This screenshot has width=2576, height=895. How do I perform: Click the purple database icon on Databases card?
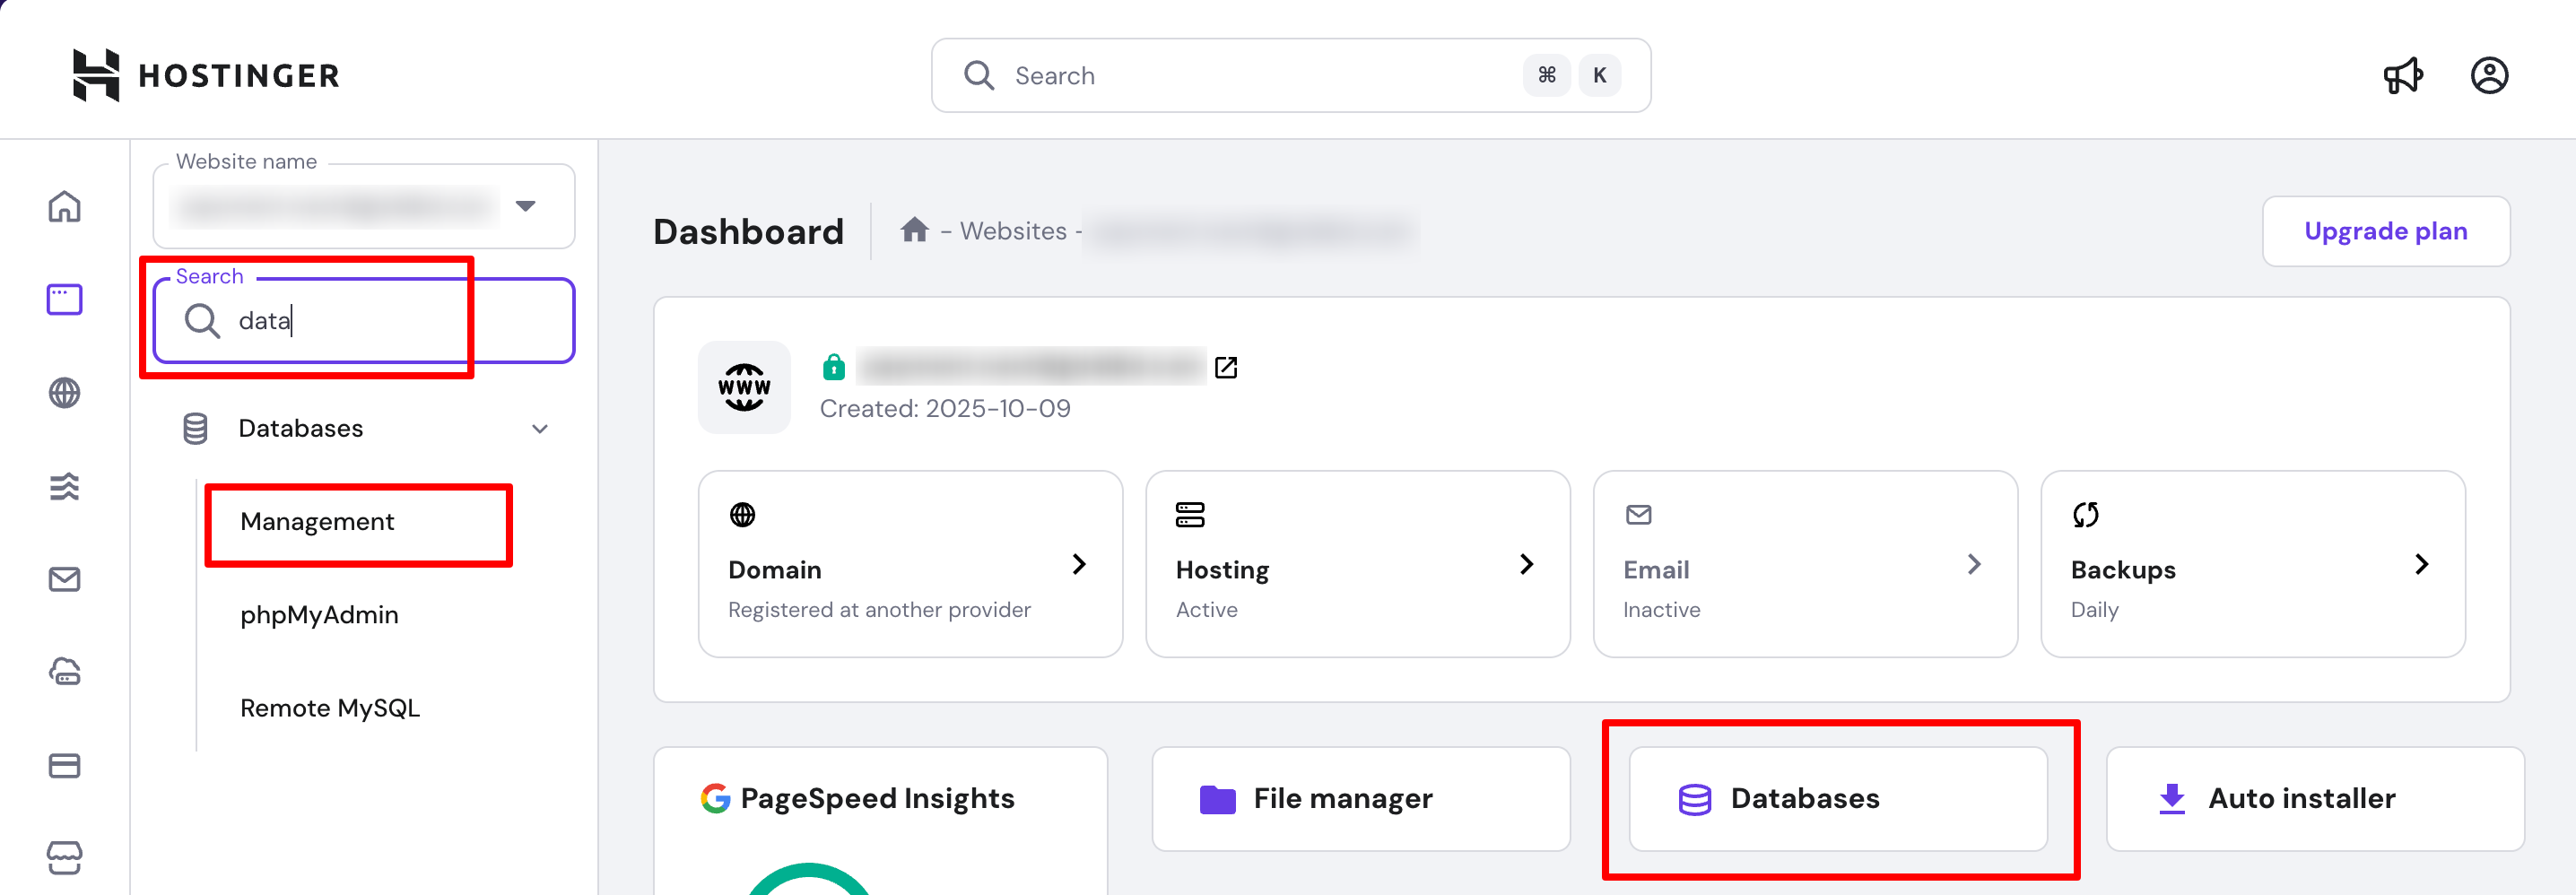pos(1694,800)
